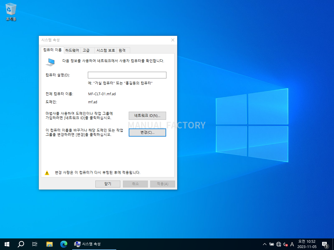334x250 pixels.
Task: Open the Windows Start menu
Action: [7, 244]
